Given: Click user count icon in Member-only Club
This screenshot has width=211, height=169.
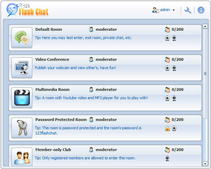Looking at the screenshot, I should (167, 150).
